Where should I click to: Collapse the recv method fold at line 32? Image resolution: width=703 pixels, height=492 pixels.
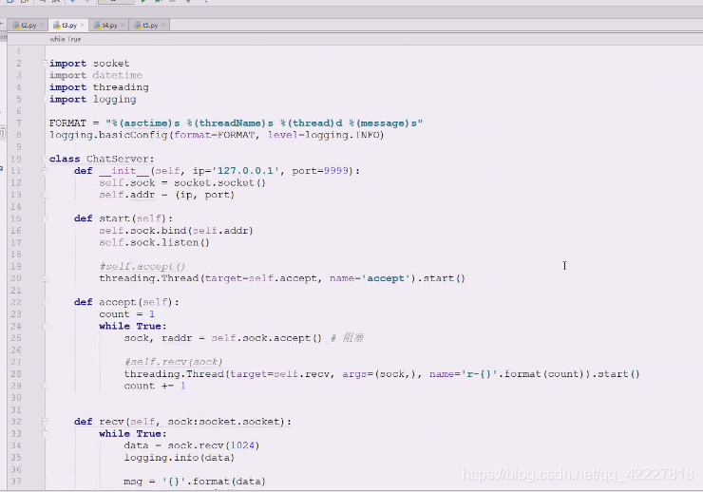tap(45, 422)
